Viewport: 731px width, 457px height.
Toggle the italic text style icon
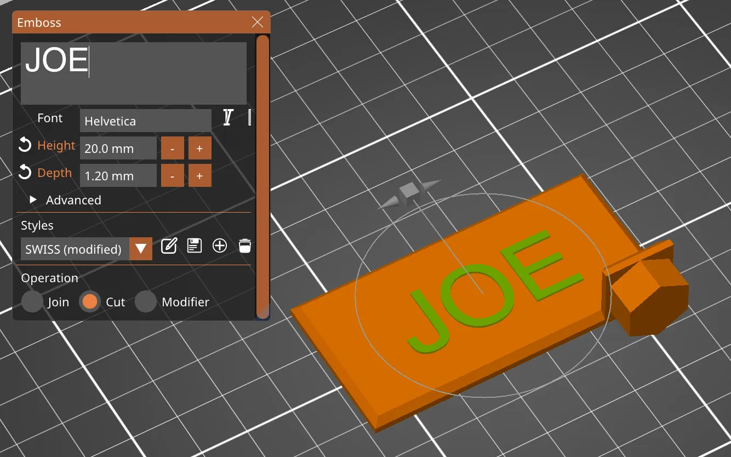228,118
